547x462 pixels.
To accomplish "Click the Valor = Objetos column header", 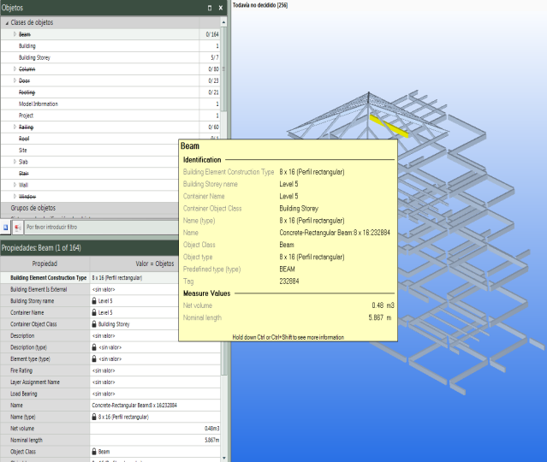I will pos(155,264).
